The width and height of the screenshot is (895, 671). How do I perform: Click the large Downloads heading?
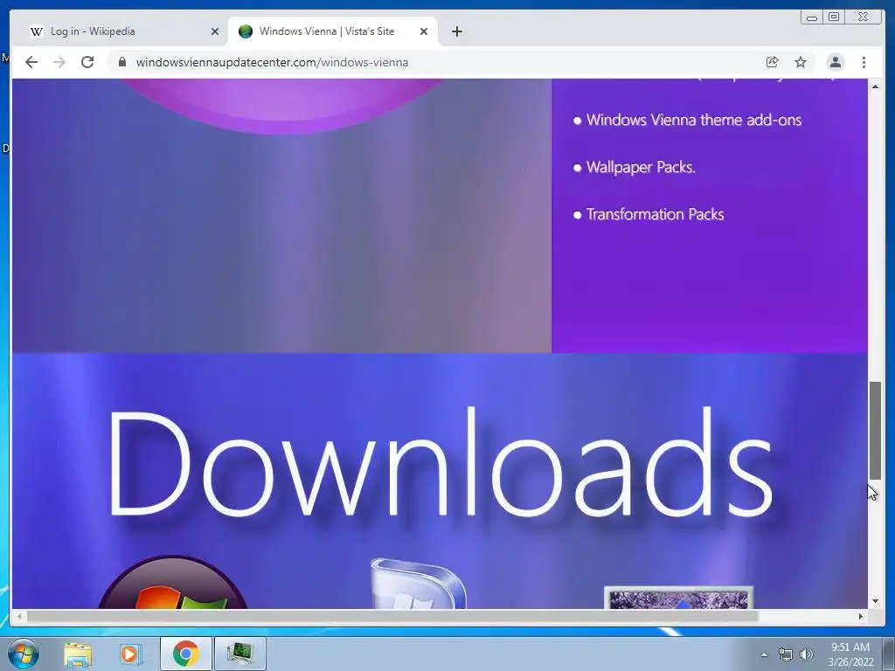coord(441,463)
